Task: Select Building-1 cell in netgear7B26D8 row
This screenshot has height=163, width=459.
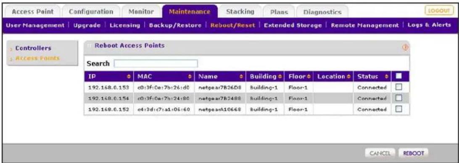Action: pos(264,88)
